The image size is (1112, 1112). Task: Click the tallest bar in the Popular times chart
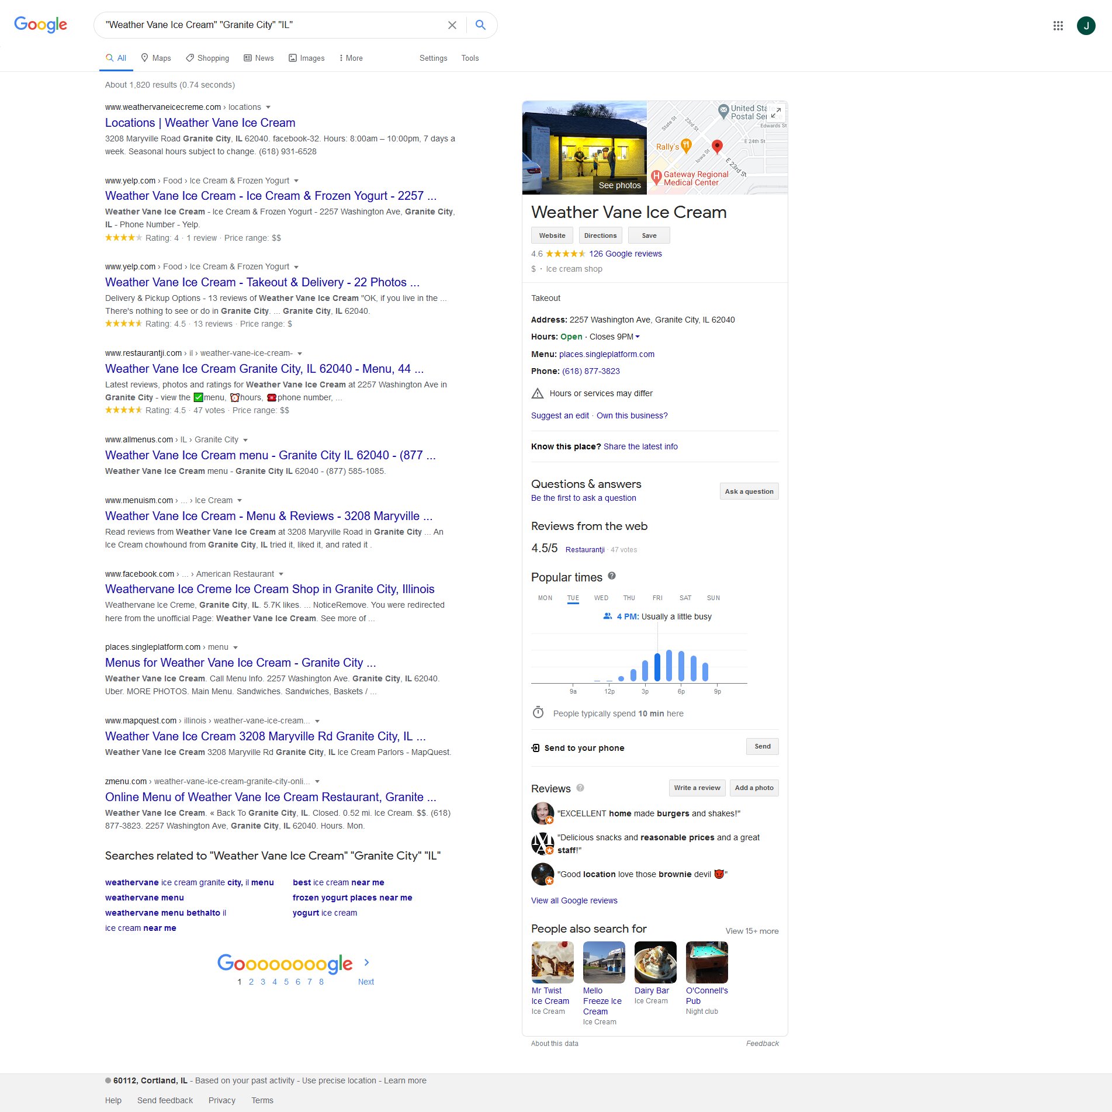pyautogui.click(x=669, y=666)
